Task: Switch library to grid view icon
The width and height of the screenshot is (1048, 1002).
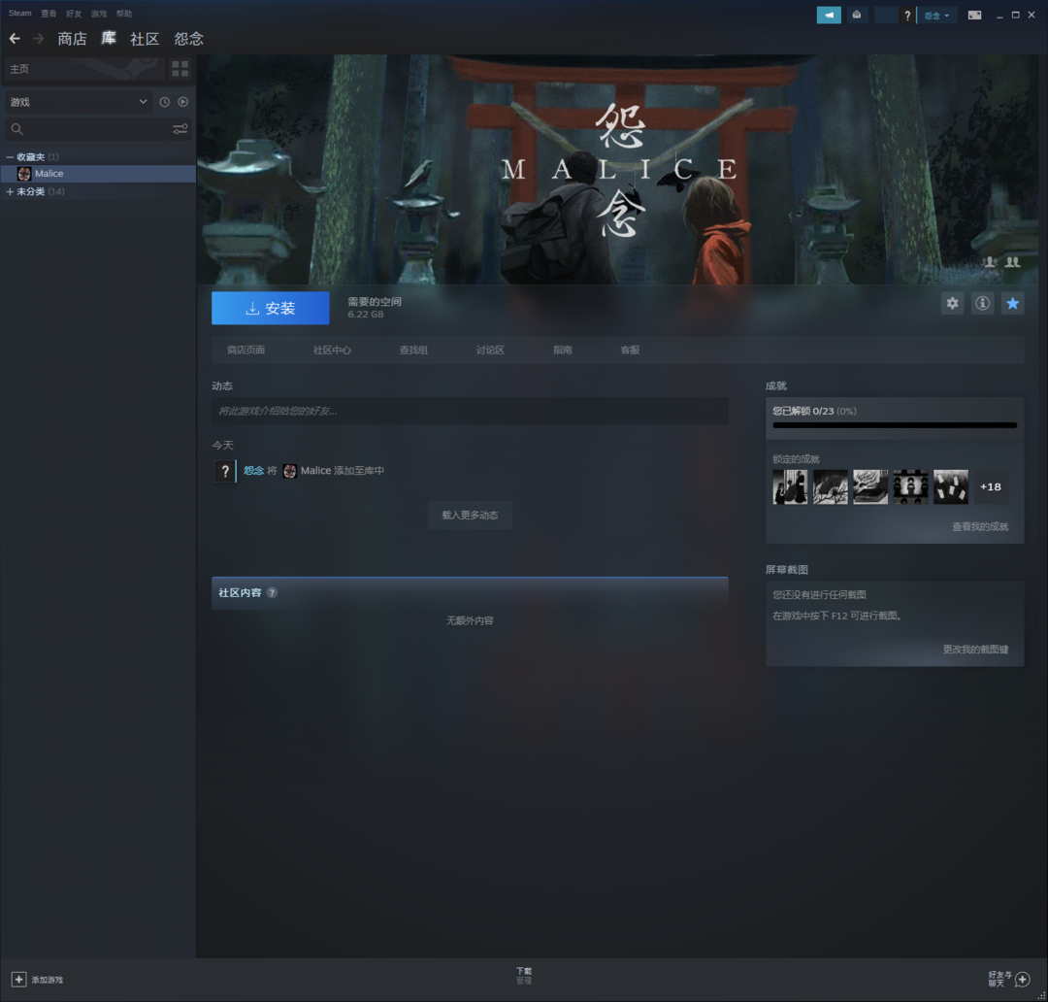Action: 180,68
